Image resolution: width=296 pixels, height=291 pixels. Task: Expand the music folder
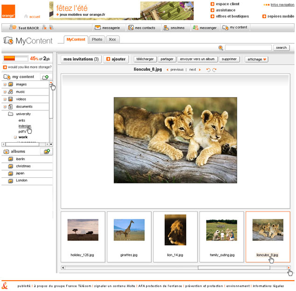[x=5, y=92]
